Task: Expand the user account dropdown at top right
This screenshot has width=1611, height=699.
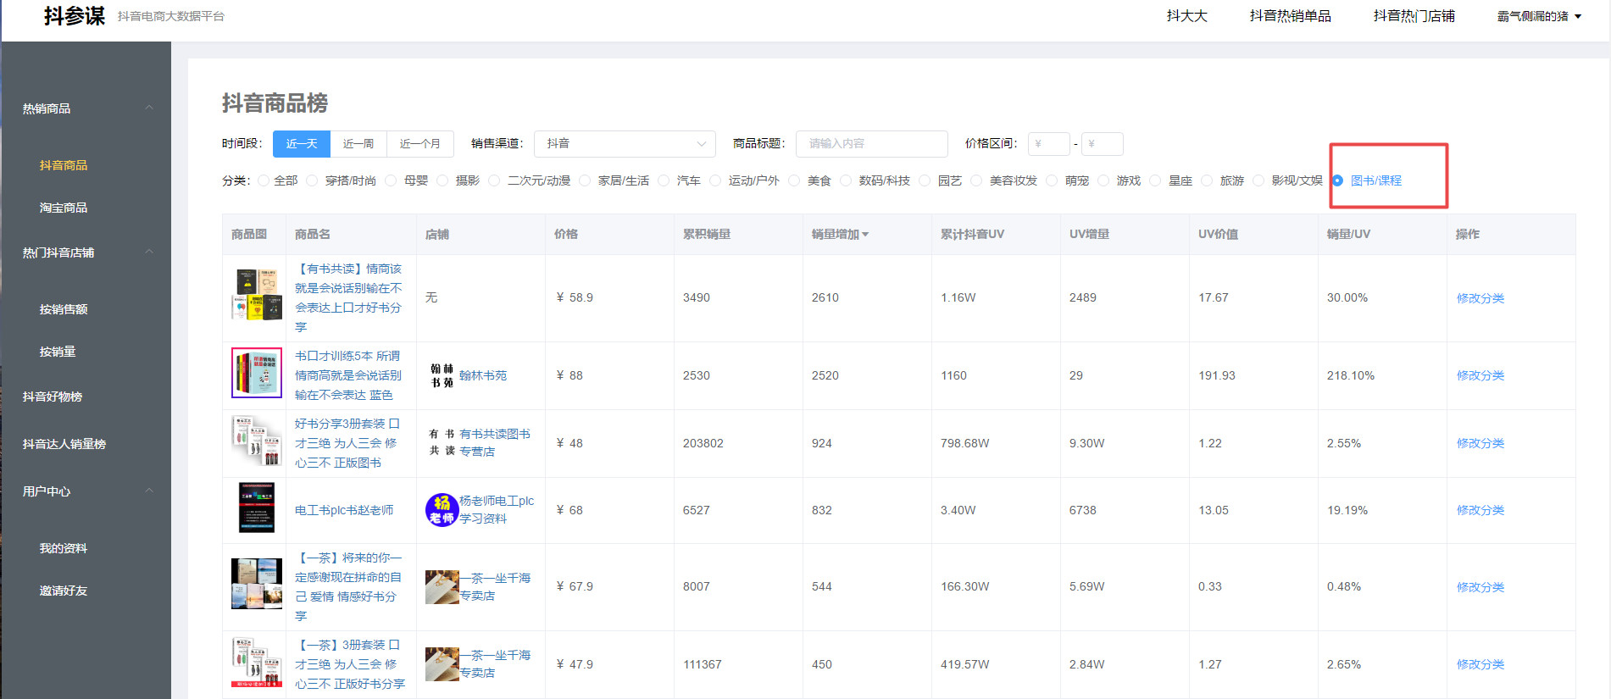Action: pyautogui.click(x=1539, y=16)
